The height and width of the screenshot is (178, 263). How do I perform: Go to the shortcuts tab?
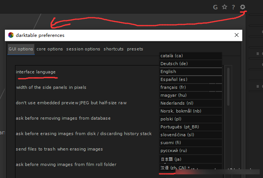(113, 49)
